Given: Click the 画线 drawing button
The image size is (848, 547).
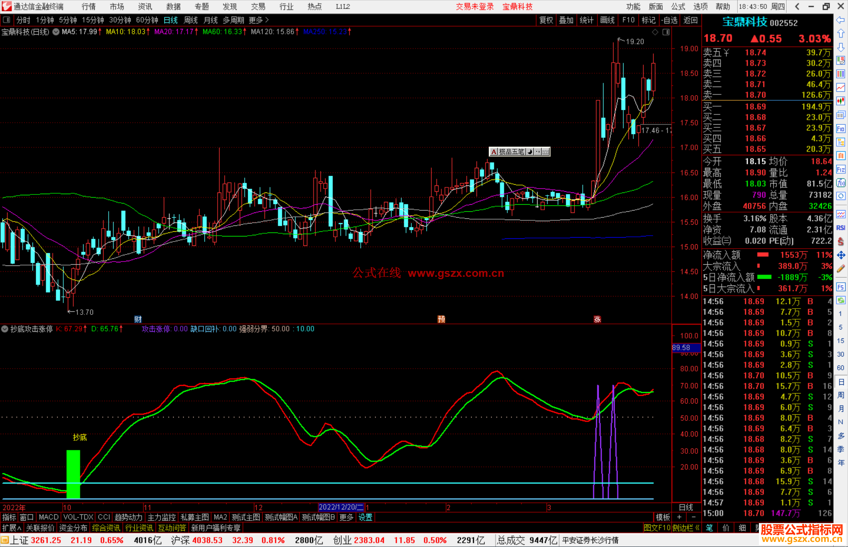Looking at the screenshot, I should [x=607, y=20].
